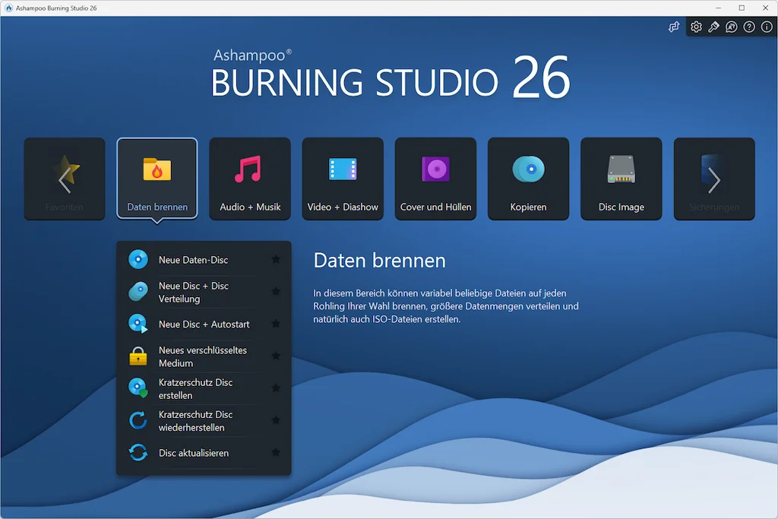Choose Kratzerschutz Disc erstellen

click(x=204, y=388)
